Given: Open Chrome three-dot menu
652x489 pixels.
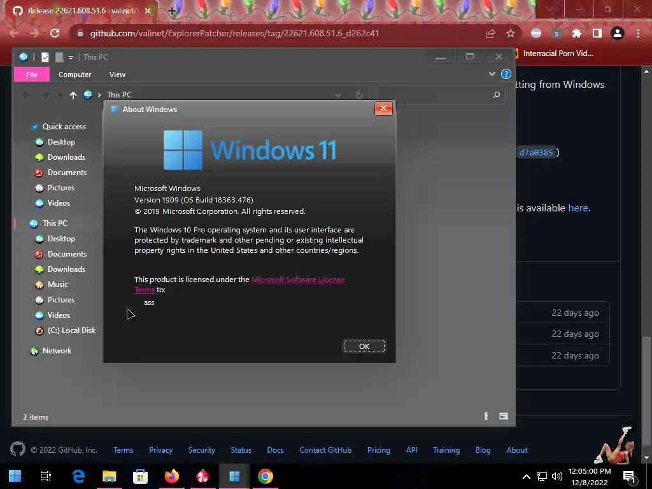Looking at the screenshot, I should tap(638, 33).
